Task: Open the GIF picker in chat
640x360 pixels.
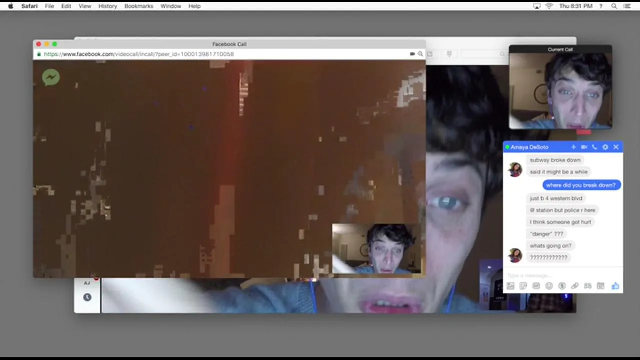Action: pyautogui.click(x=536, y=286)
